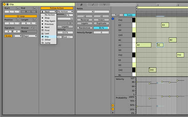The width and height of the screenshot is (188, 117).
Task: Click the blue preview headphone button above piano roll
Action: (x=113, y=19)
